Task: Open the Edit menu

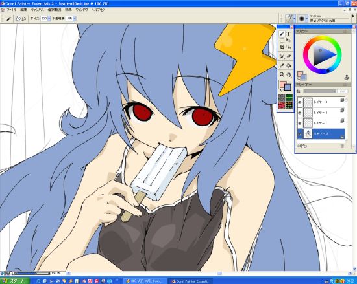Action: [x=23, y=10]
